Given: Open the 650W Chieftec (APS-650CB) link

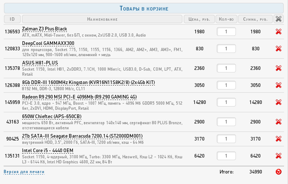Looking at the screenshot, I should point(52,117).
